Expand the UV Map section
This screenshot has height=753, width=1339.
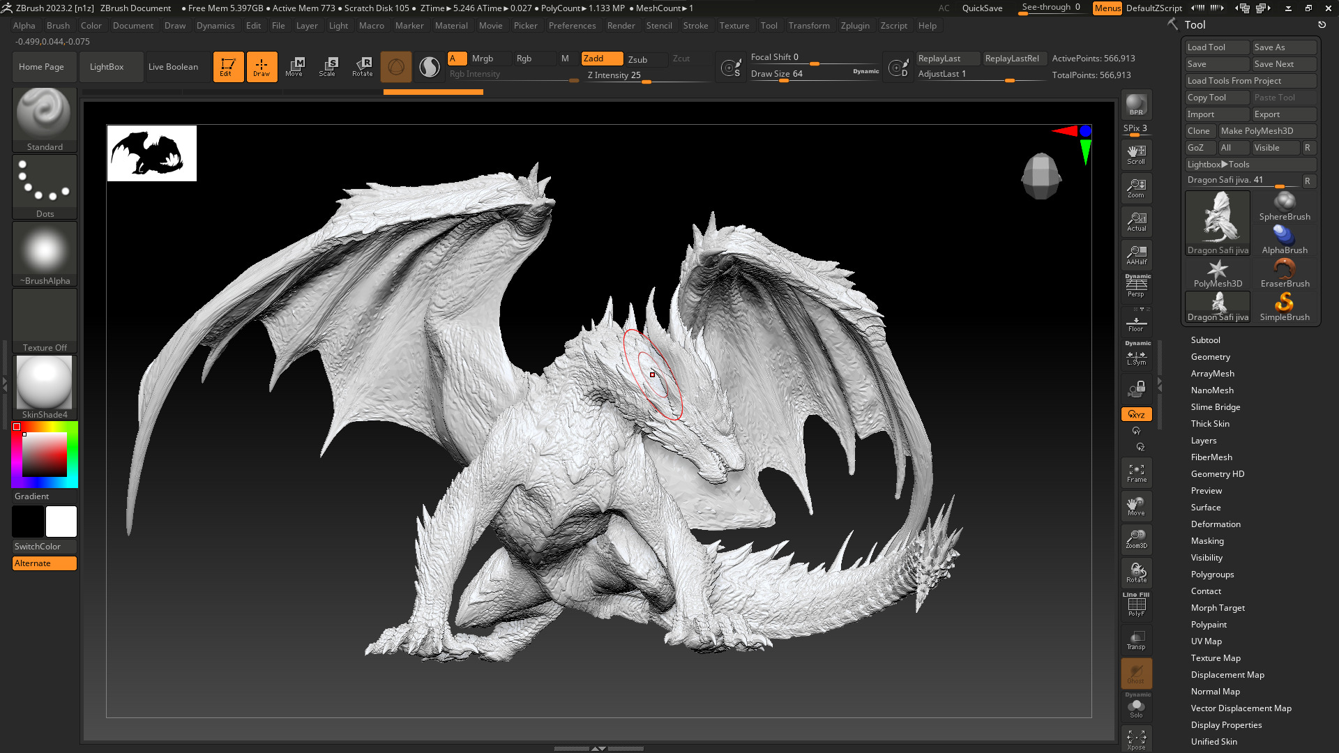(1206, 641)
